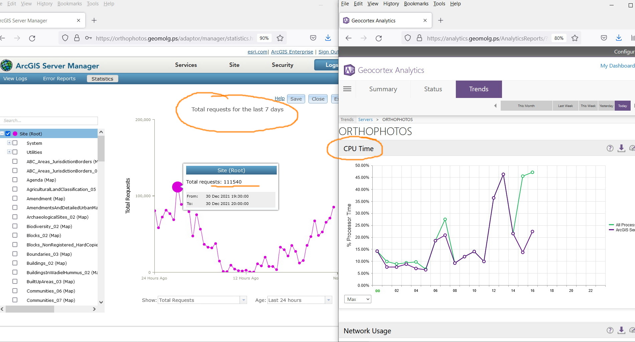The width and height of the screenshot is (635, 342).
Task: Click the ArcGIS Server Manager globe logo
Action: tap(6, 66)
